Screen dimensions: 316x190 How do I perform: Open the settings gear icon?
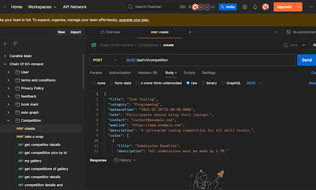pos(244,7)
